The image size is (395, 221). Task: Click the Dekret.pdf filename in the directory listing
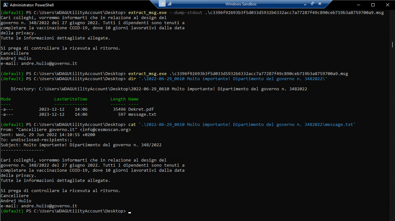click(141, 109)
